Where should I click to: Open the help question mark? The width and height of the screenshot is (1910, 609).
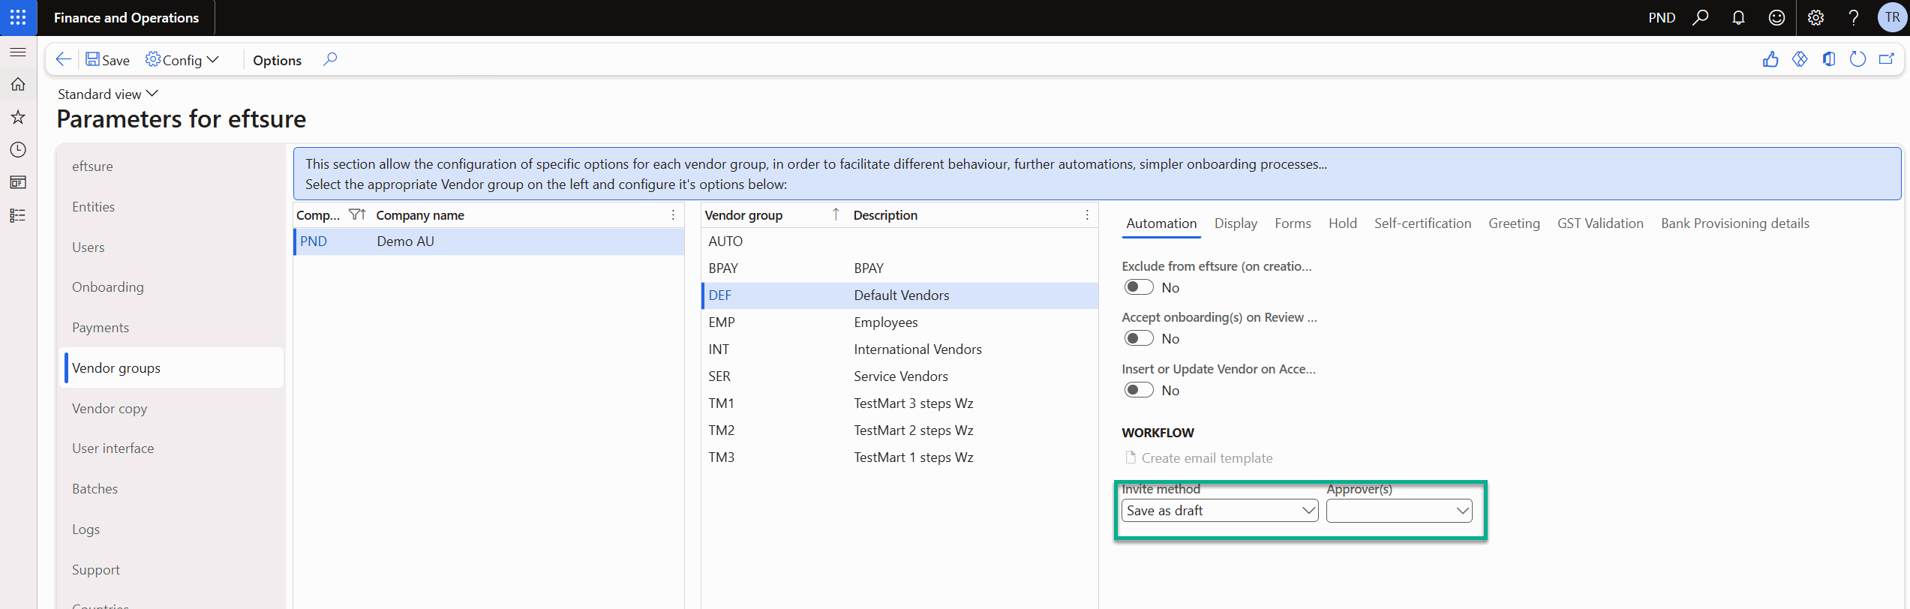pos(1854,17)
